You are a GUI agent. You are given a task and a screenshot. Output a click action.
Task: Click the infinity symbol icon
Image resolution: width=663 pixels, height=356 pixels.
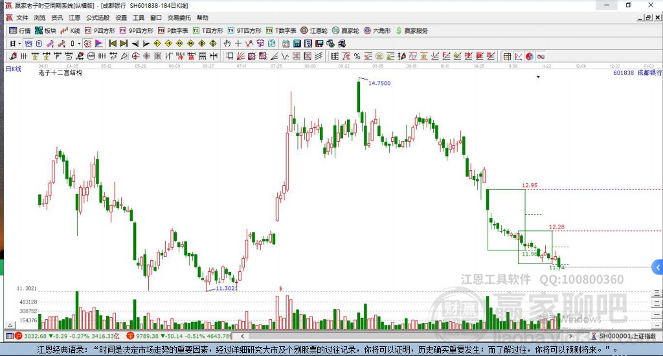tap(541, 56)
